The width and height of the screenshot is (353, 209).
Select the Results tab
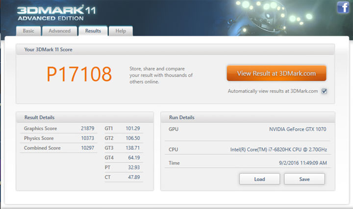93,31
